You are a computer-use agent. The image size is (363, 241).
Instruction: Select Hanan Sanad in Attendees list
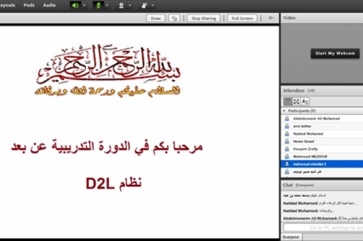(322, 141)
